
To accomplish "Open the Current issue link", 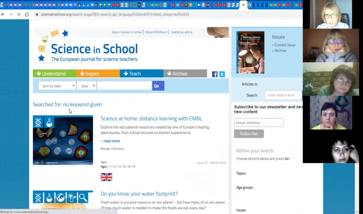I will pos(286,45).
